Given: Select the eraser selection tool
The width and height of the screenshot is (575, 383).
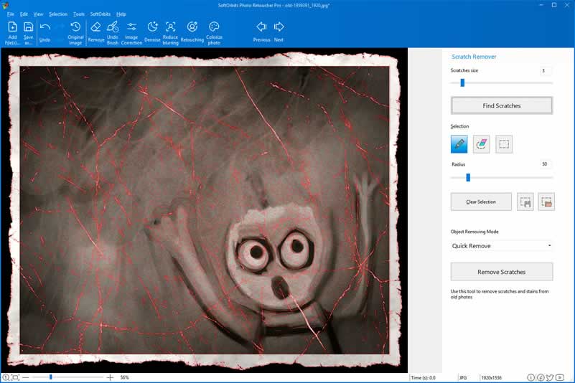Looking at the screenshot, I should [x=482, y=144].
